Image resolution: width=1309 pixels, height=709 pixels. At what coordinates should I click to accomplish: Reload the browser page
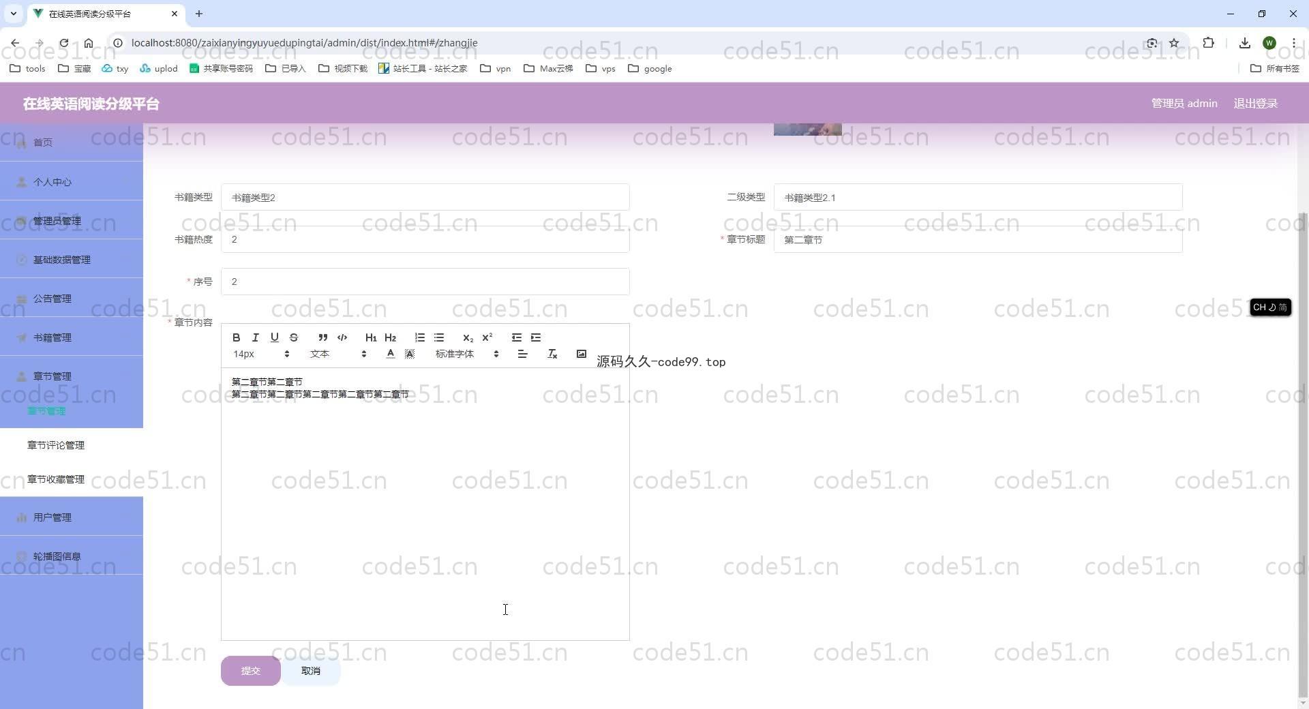click(63, 43)
